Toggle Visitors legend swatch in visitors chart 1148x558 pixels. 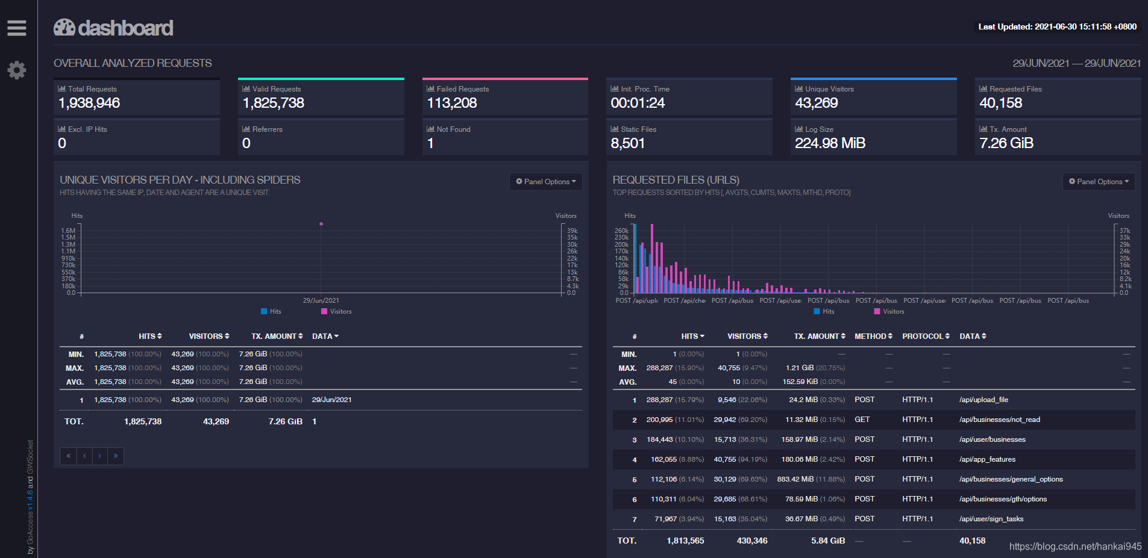(x=324, y=311)
